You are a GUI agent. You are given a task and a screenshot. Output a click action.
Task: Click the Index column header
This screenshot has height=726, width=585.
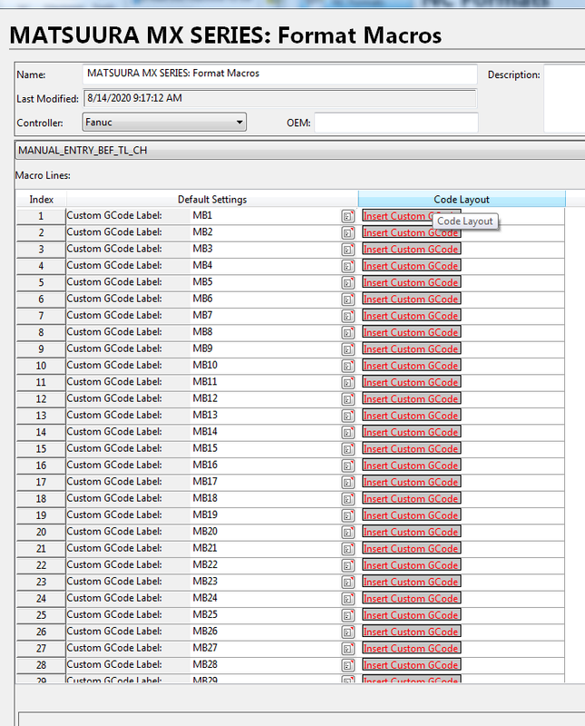41,200
